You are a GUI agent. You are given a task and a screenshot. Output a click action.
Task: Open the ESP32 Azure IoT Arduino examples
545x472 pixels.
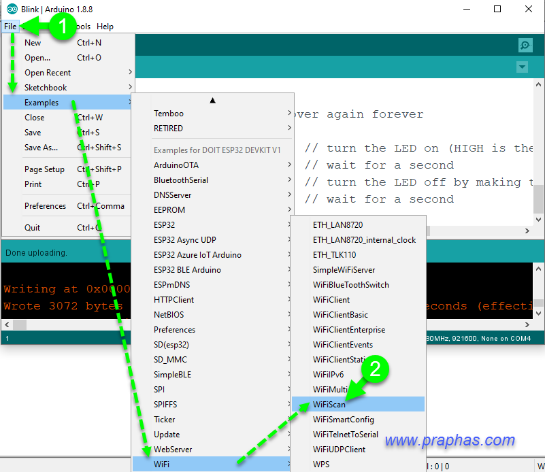coord(212,254)
